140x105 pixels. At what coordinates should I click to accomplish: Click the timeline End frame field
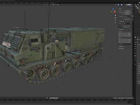pyautogui.click(x=130, y=98)
